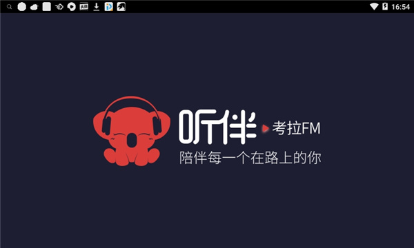
Task: Open the download arrow notification
Action: [x=97, y=7]
